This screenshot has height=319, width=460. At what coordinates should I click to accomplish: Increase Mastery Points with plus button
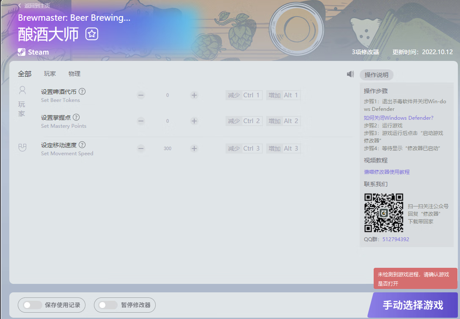pyautogui.click(x=194, y=121)
